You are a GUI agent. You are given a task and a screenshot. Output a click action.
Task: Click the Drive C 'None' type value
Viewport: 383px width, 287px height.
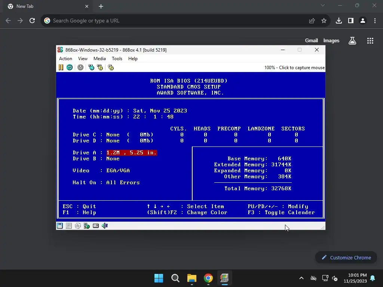click(113, 135)
